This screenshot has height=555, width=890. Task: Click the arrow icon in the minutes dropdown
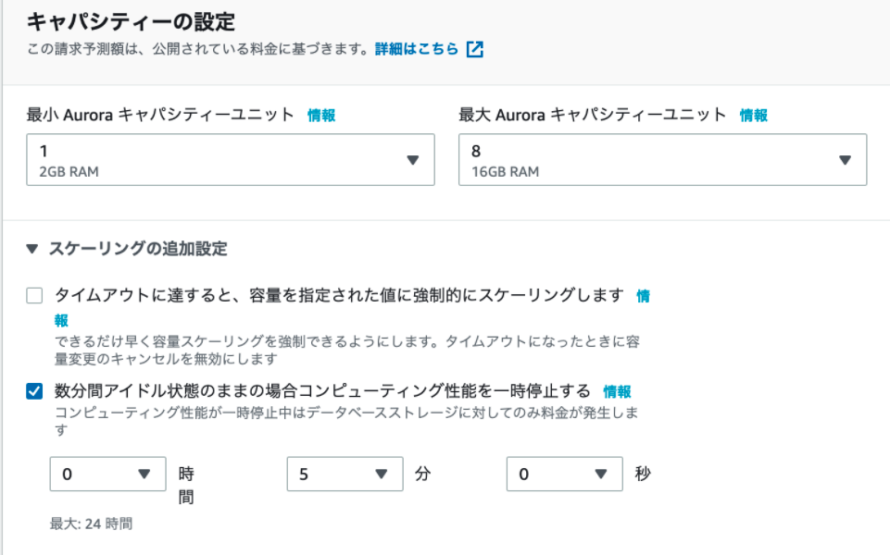coord(382,474)
